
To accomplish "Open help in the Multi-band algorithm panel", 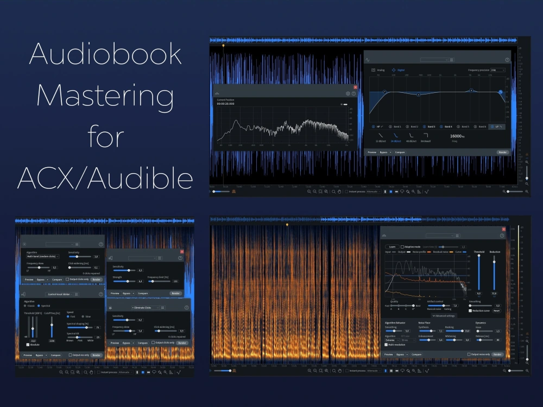I will pos(101,244).
